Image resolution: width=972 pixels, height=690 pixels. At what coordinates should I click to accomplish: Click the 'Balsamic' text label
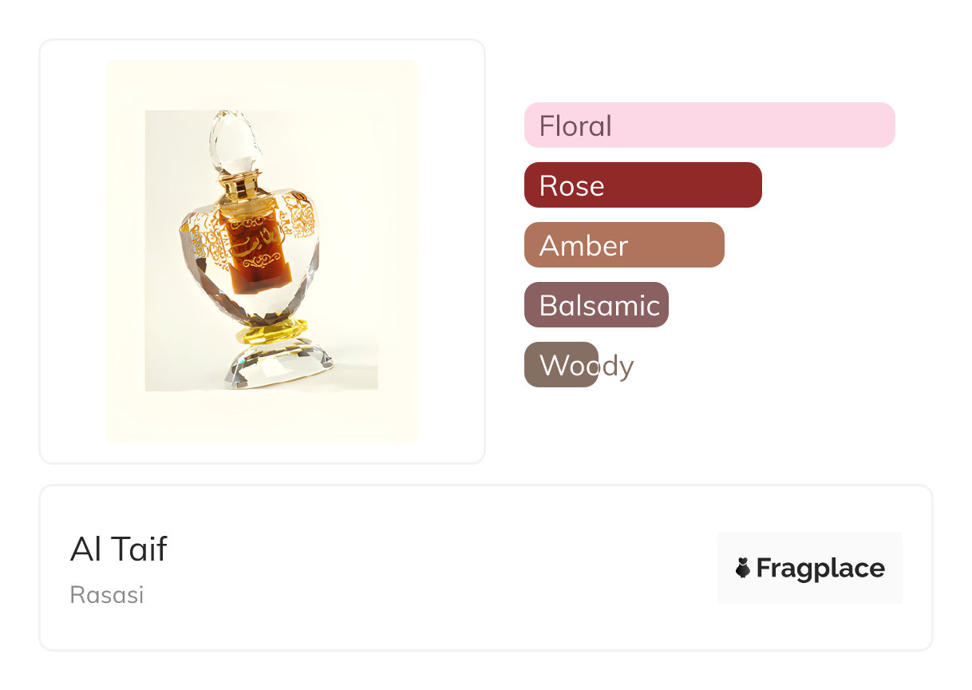coord(599,305)
